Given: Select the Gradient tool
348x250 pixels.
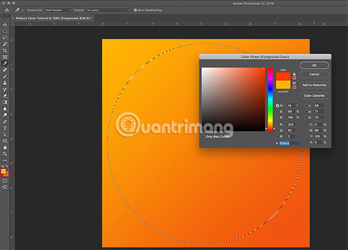Looking at the screenshot, I should [x=5, y=102].
